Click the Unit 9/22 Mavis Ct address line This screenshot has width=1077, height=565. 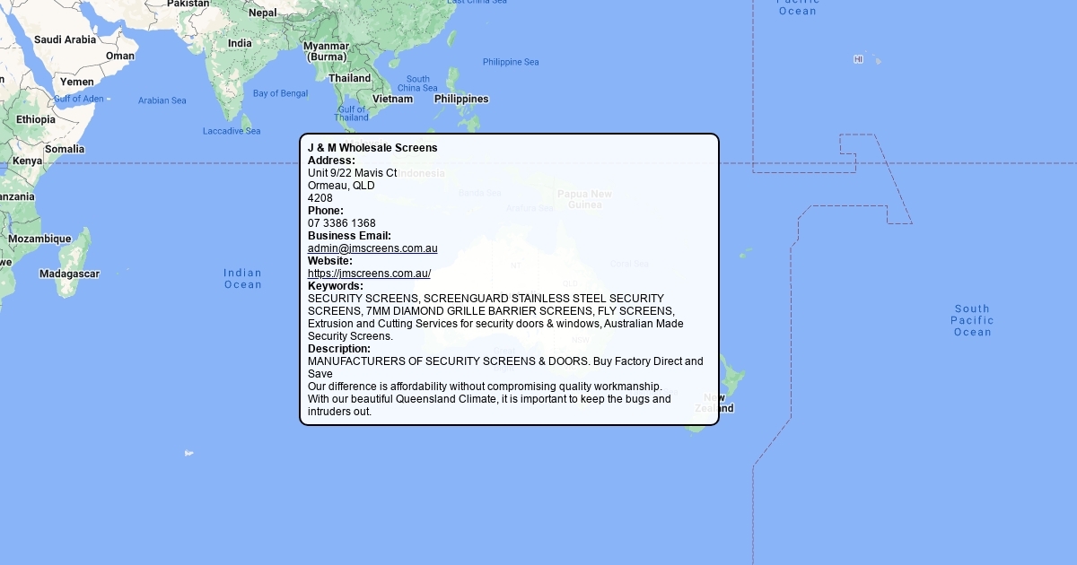[x=352, y=173]
